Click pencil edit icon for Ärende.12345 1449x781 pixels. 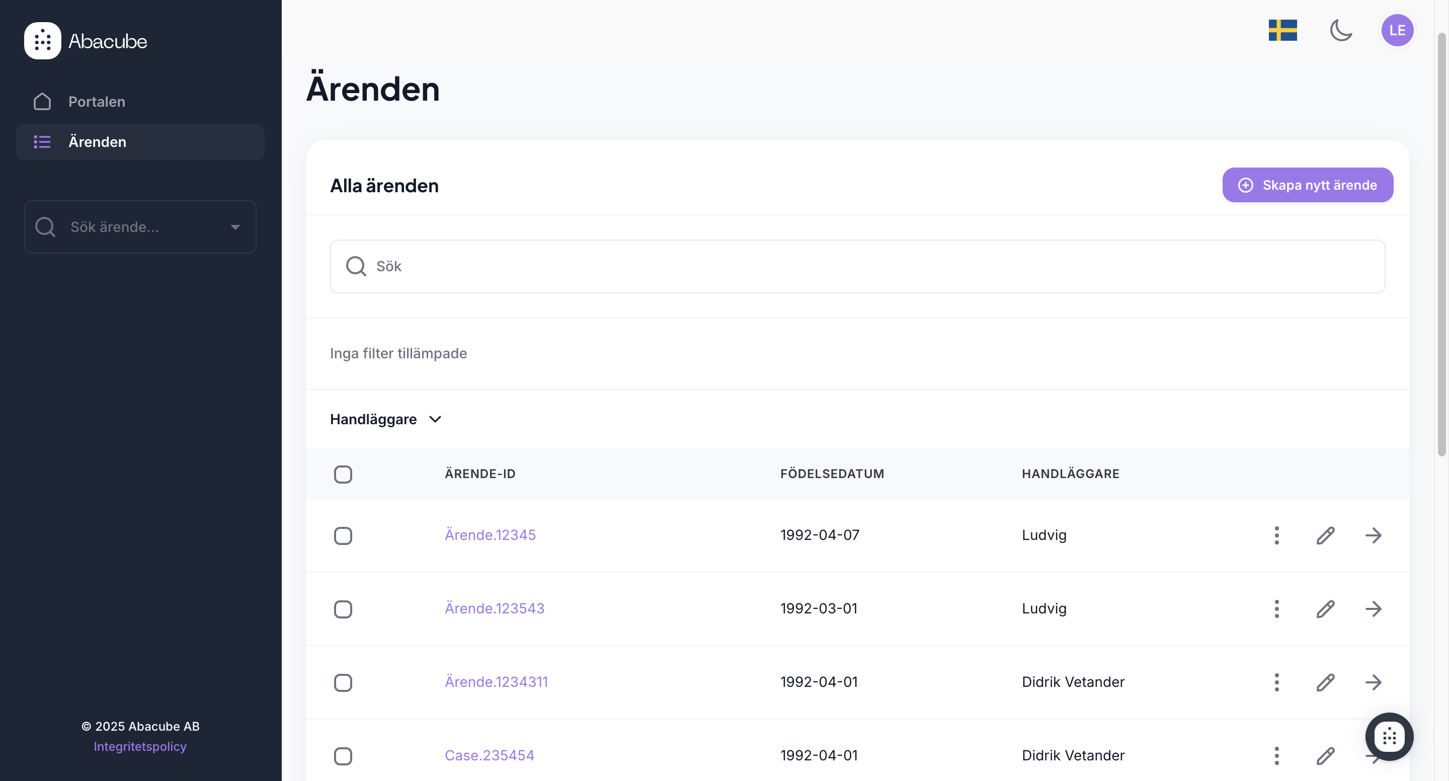point(1325,535)
